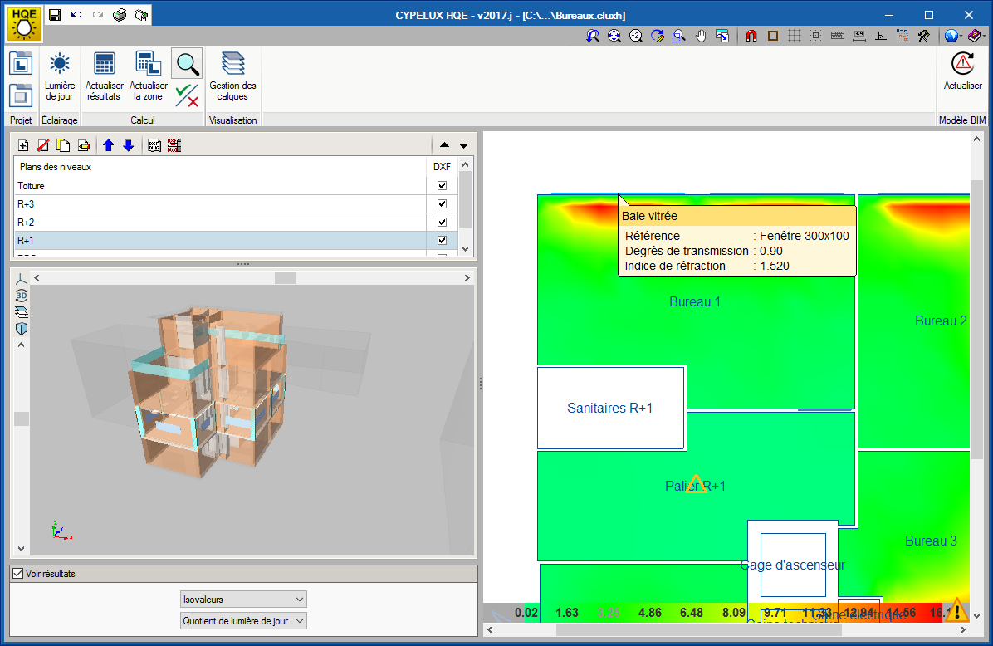Click the plan view vertical scroll up arrow

pyautogui.click(x=976, y=139)
